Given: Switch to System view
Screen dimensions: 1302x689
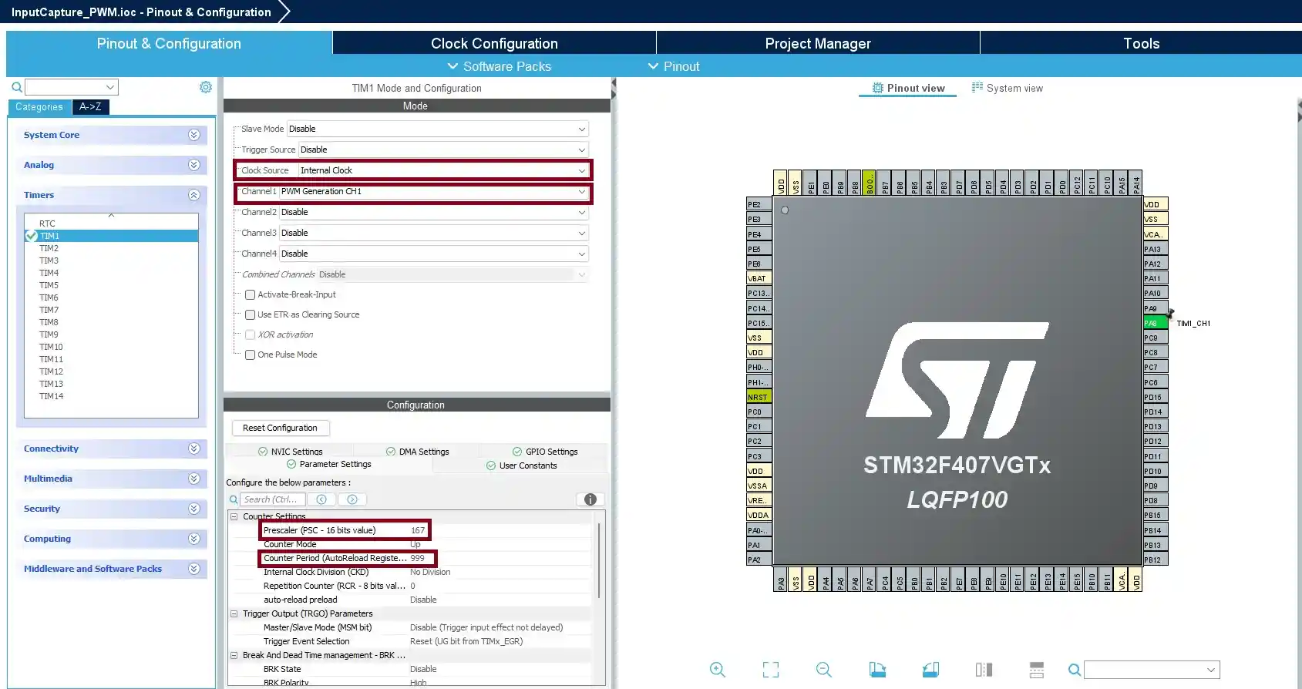Looking at the screenshot, I should (x=1008, y=88).
